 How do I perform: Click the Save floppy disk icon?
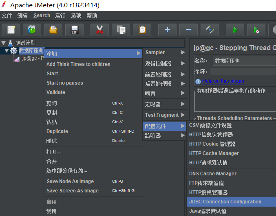point(74,30)
